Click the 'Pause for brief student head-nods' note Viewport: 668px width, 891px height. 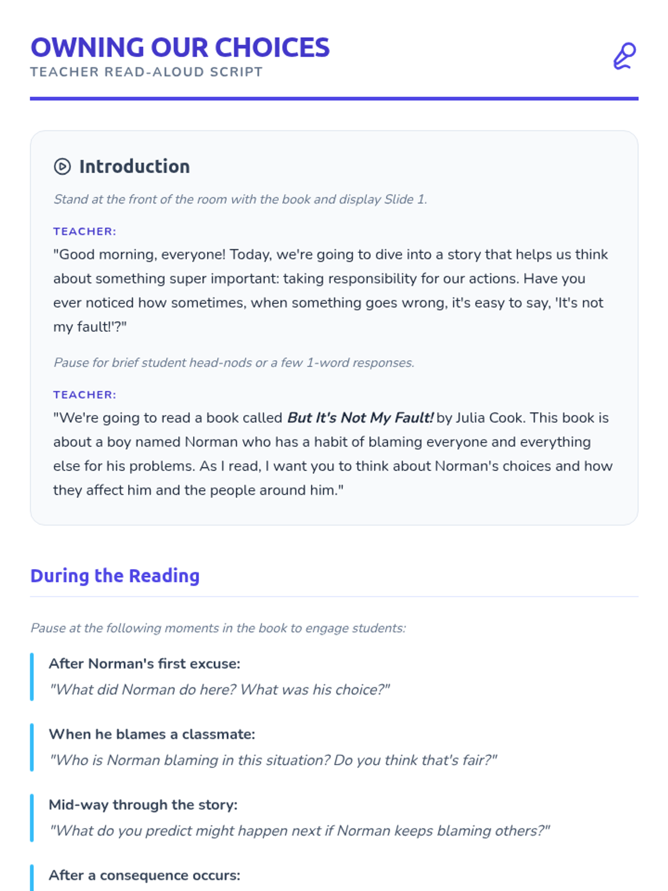pos(234,363)
